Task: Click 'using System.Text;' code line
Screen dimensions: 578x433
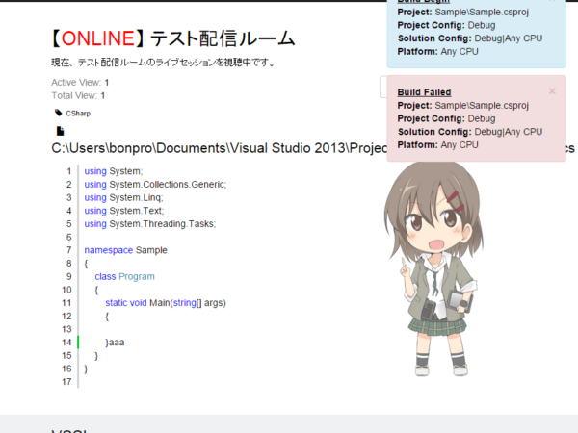Action: pyautogui.click(x=124, y=211)
